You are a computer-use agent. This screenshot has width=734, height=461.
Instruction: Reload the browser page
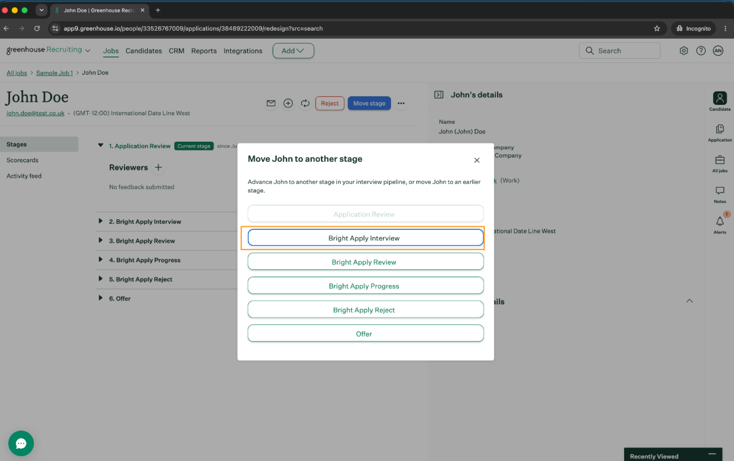[37, 29]
